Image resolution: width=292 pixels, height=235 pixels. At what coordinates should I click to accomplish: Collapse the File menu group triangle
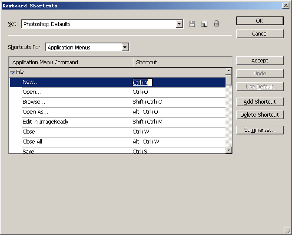(12, 72)
